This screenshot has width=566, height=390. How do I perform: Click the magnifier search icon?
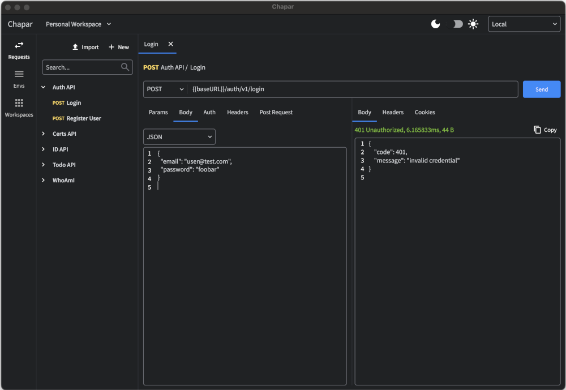[125, 67]
